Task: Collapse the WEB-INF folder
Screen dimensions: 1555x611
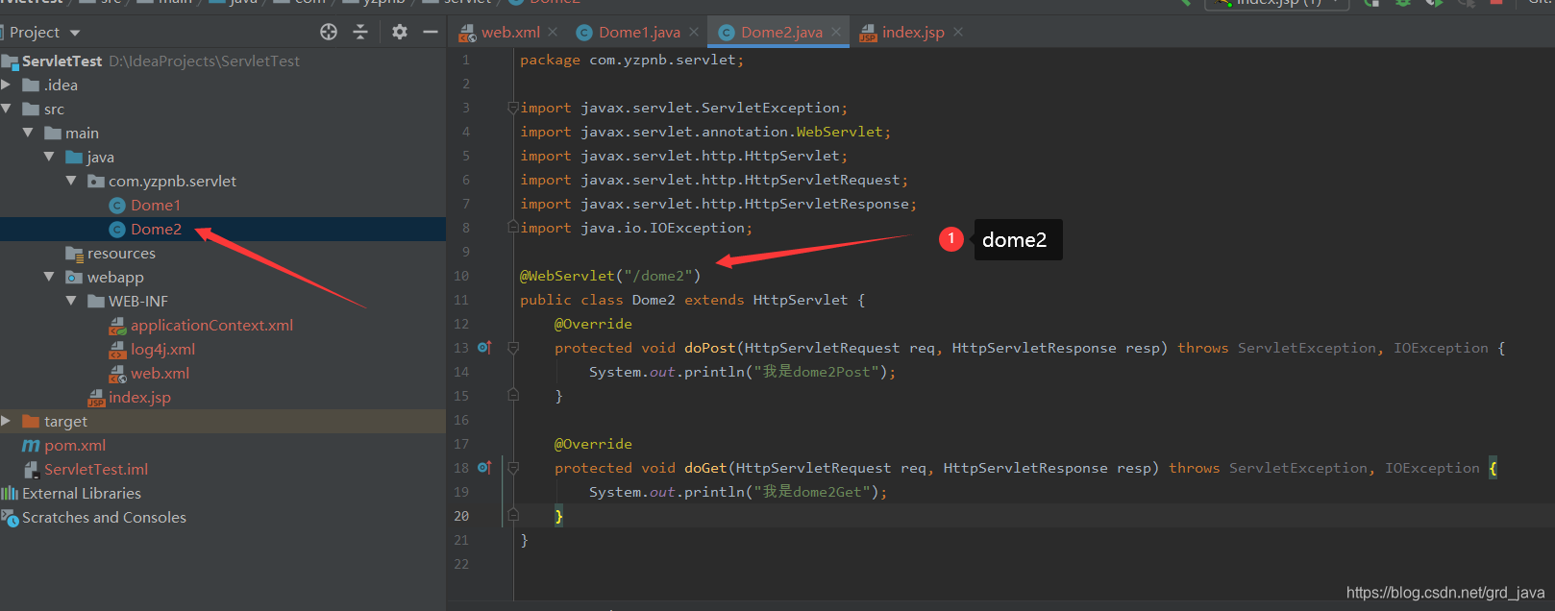Action: 71,301
